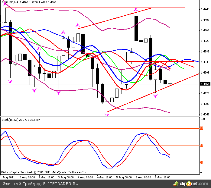Select the down fractal arrow below the 5 Aug low
Image resolution: width=211 pixels, height=188 pixels.
click(x=107, y=114)
